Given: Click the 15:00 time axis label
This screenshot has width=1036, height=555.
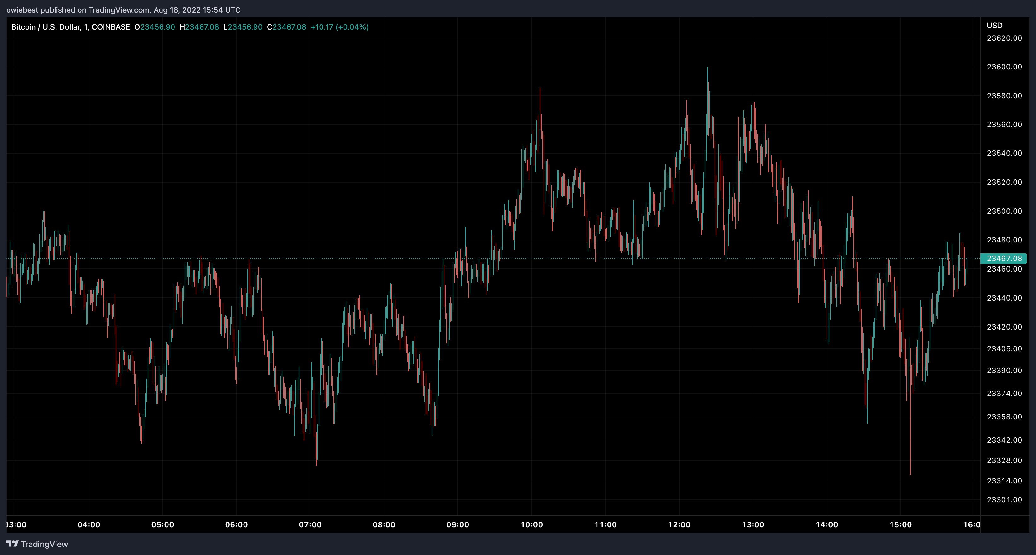Looking at the screenshot, I should coord(900,524).
